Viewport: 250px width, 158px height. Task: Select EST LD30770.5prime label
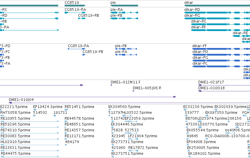(x=213, y=124)
